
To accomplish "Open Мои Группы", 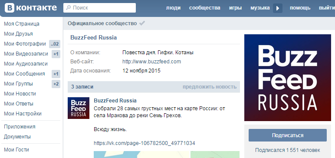I will click(18, 84).
